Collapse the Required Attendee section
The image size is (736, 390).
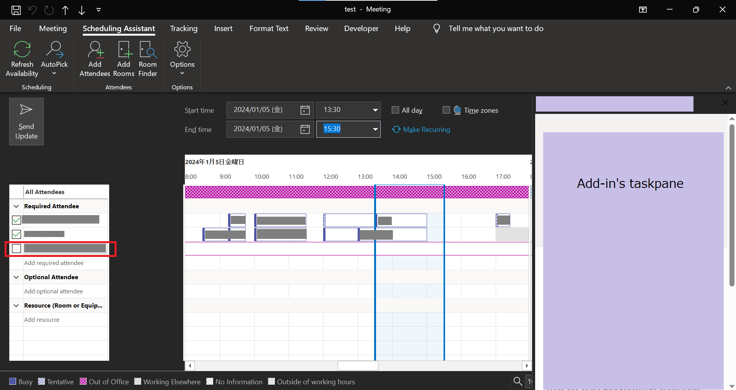point(16,206)
